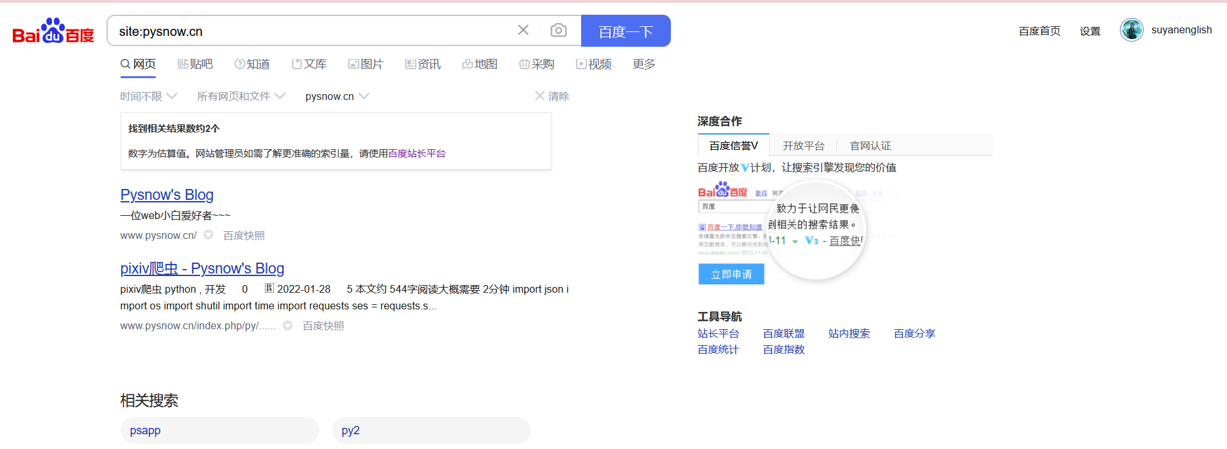
Task: Expand the pysnow.cn site filter dropdown
Action: (337, 96)
